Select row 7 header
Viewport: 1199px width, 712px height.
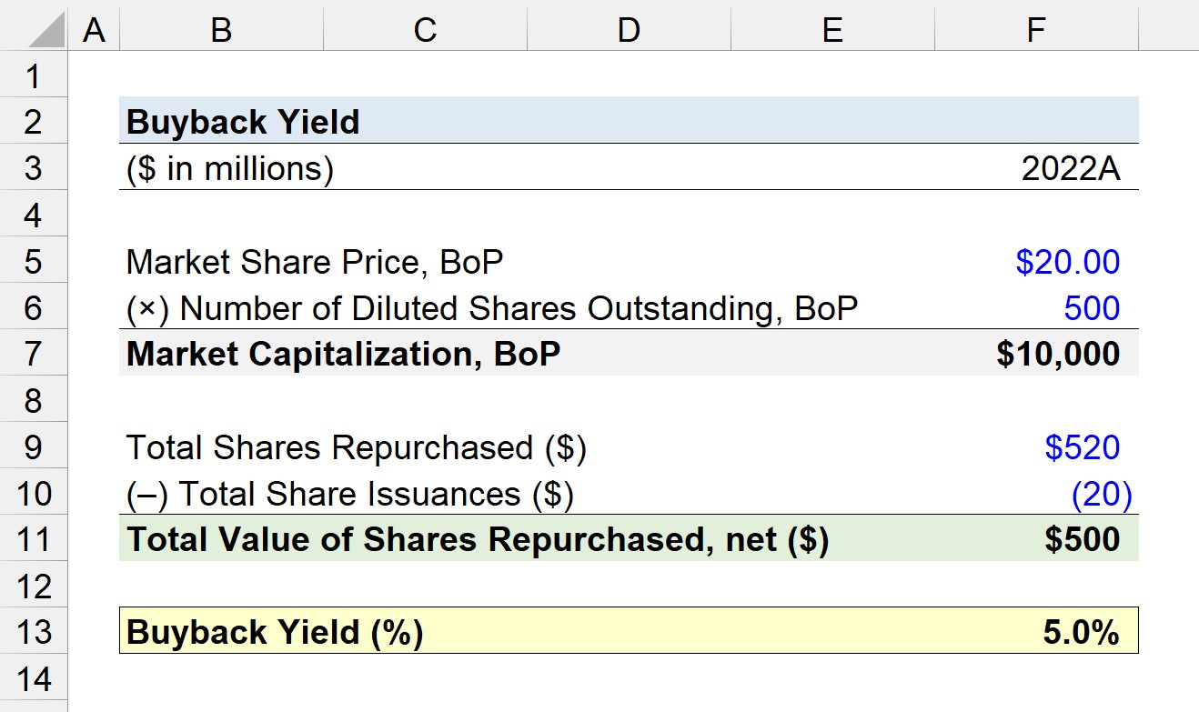pyautogui.click(x=34, y=353)
